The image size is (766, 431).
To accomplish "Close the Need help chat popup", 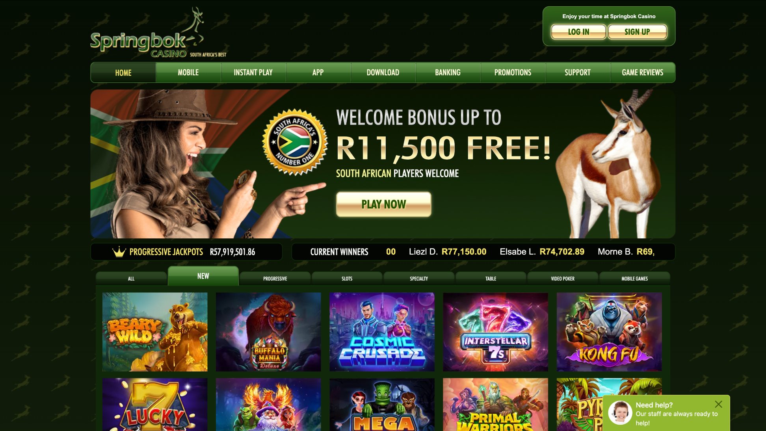I will tap(718, 404).
